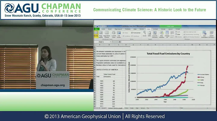This screenshot has width=217, height=121.
Task: Click Reset Window Position
Action: click(191, 37)
